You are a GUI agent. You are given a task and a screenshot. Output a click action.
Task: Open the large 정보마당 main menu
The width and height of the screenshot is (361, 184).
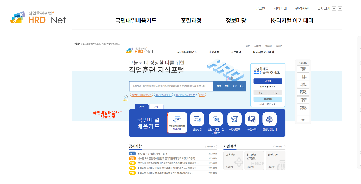pyautogui.click(x=236, y=20)
